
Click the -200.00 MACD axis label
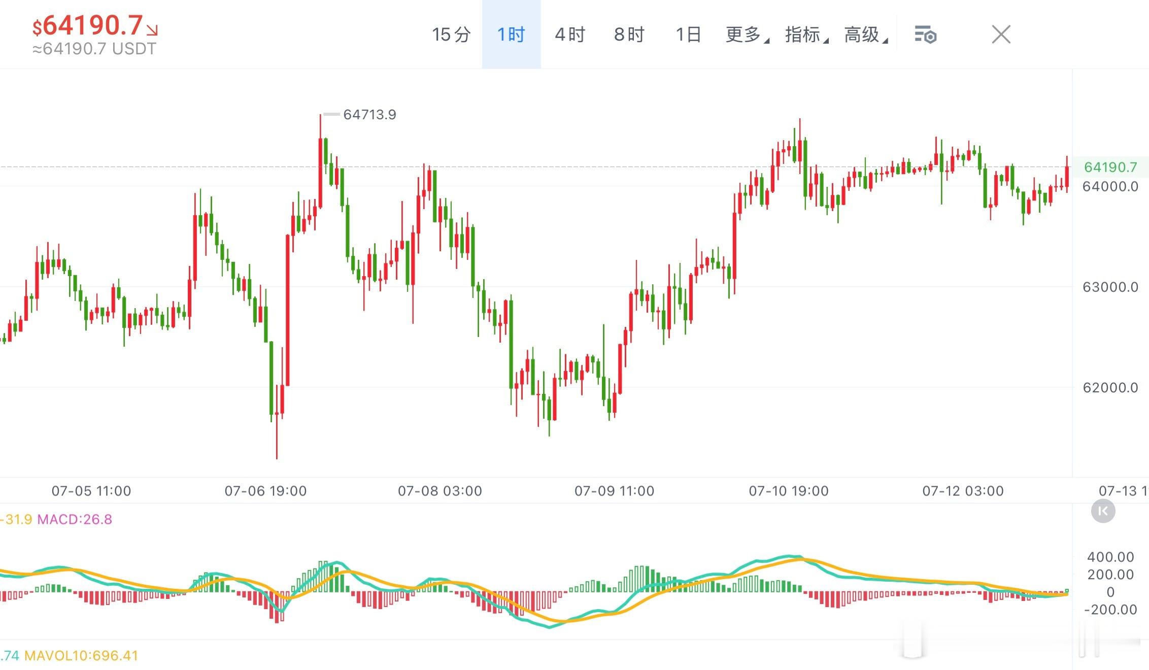[x=1110, y=610]
